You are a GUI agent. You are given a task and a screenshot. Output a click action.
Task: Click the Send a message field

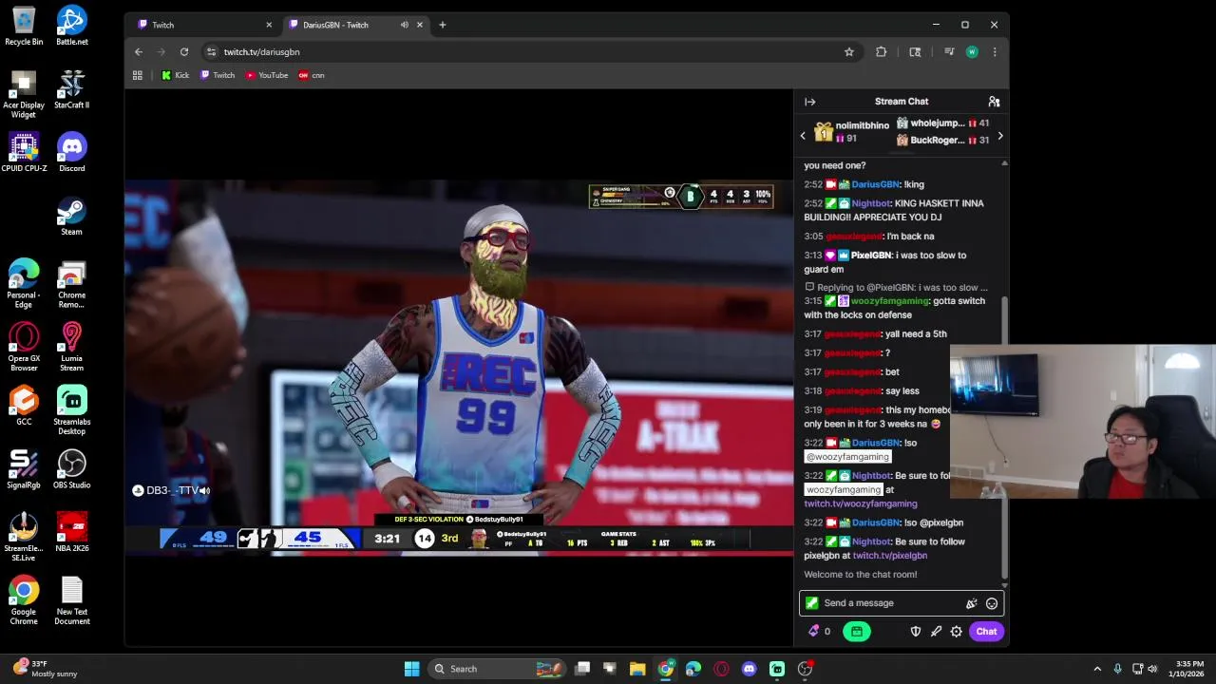click(901, 603)
